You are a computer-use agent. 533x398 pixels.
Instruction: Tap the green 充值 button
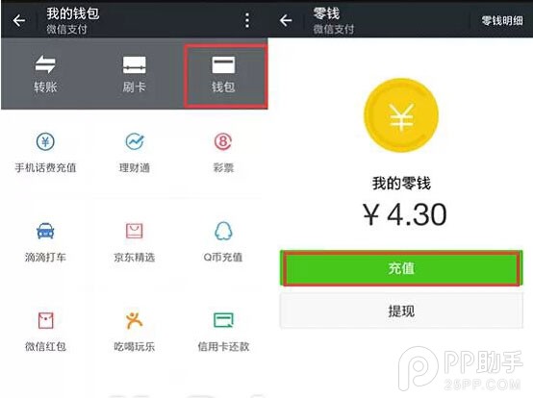coord(401,268)
